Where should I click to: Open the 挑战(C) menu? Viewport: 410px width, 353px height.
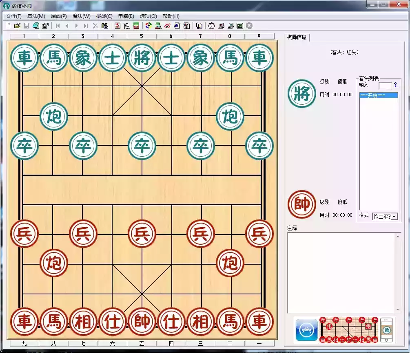103,16
